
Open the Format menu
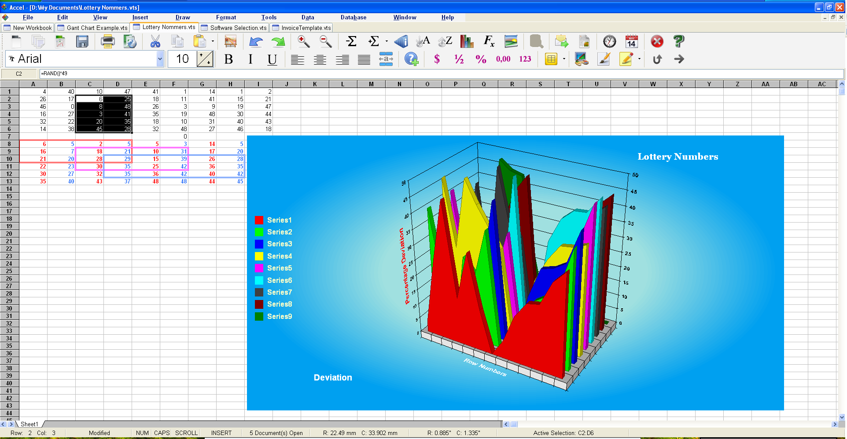[x=226, y=18]
